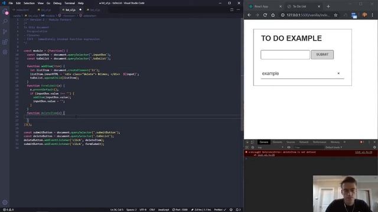Open the editor More Actions ellipsis menu

pyautogui.click(x=239, y=9)
